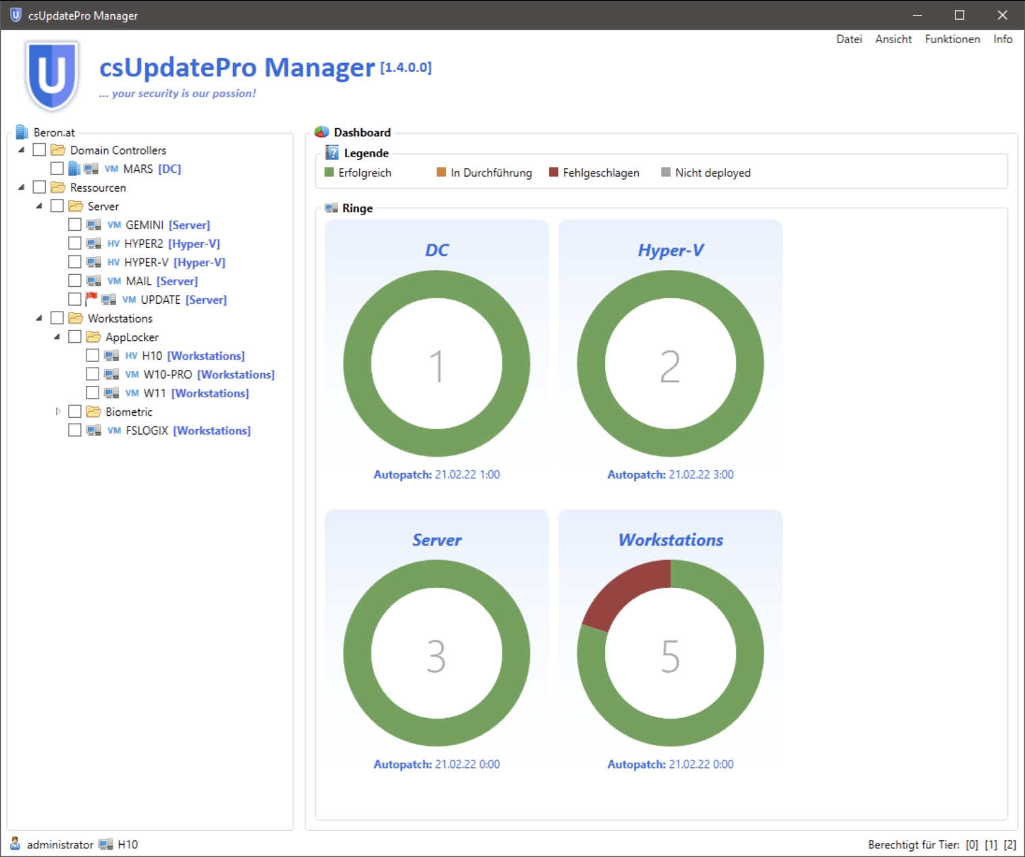
Task: Click the Ringe computers icon
Action: [x=331, y=208]
